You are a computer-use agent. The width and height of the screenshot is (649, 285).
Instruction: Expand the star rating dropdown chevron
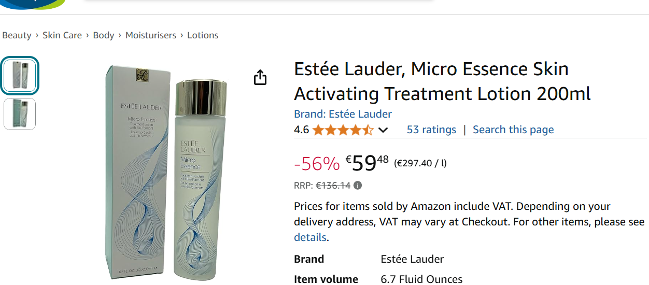point(383,130)
